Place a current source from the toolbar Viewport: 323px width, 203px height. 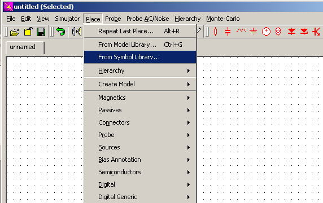(x=278, y=32)
